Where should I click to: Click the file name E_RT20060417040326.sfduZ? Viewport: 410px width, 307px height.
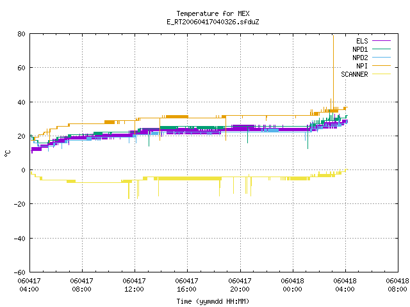213,22
